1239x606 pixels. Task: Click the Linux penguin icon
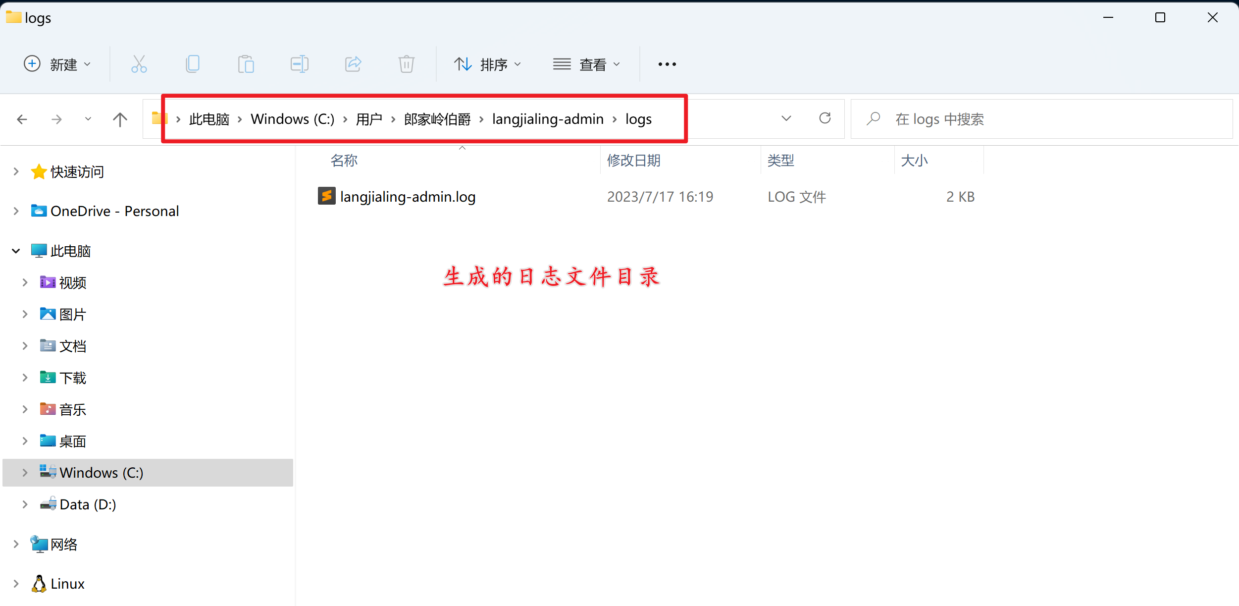39,584
